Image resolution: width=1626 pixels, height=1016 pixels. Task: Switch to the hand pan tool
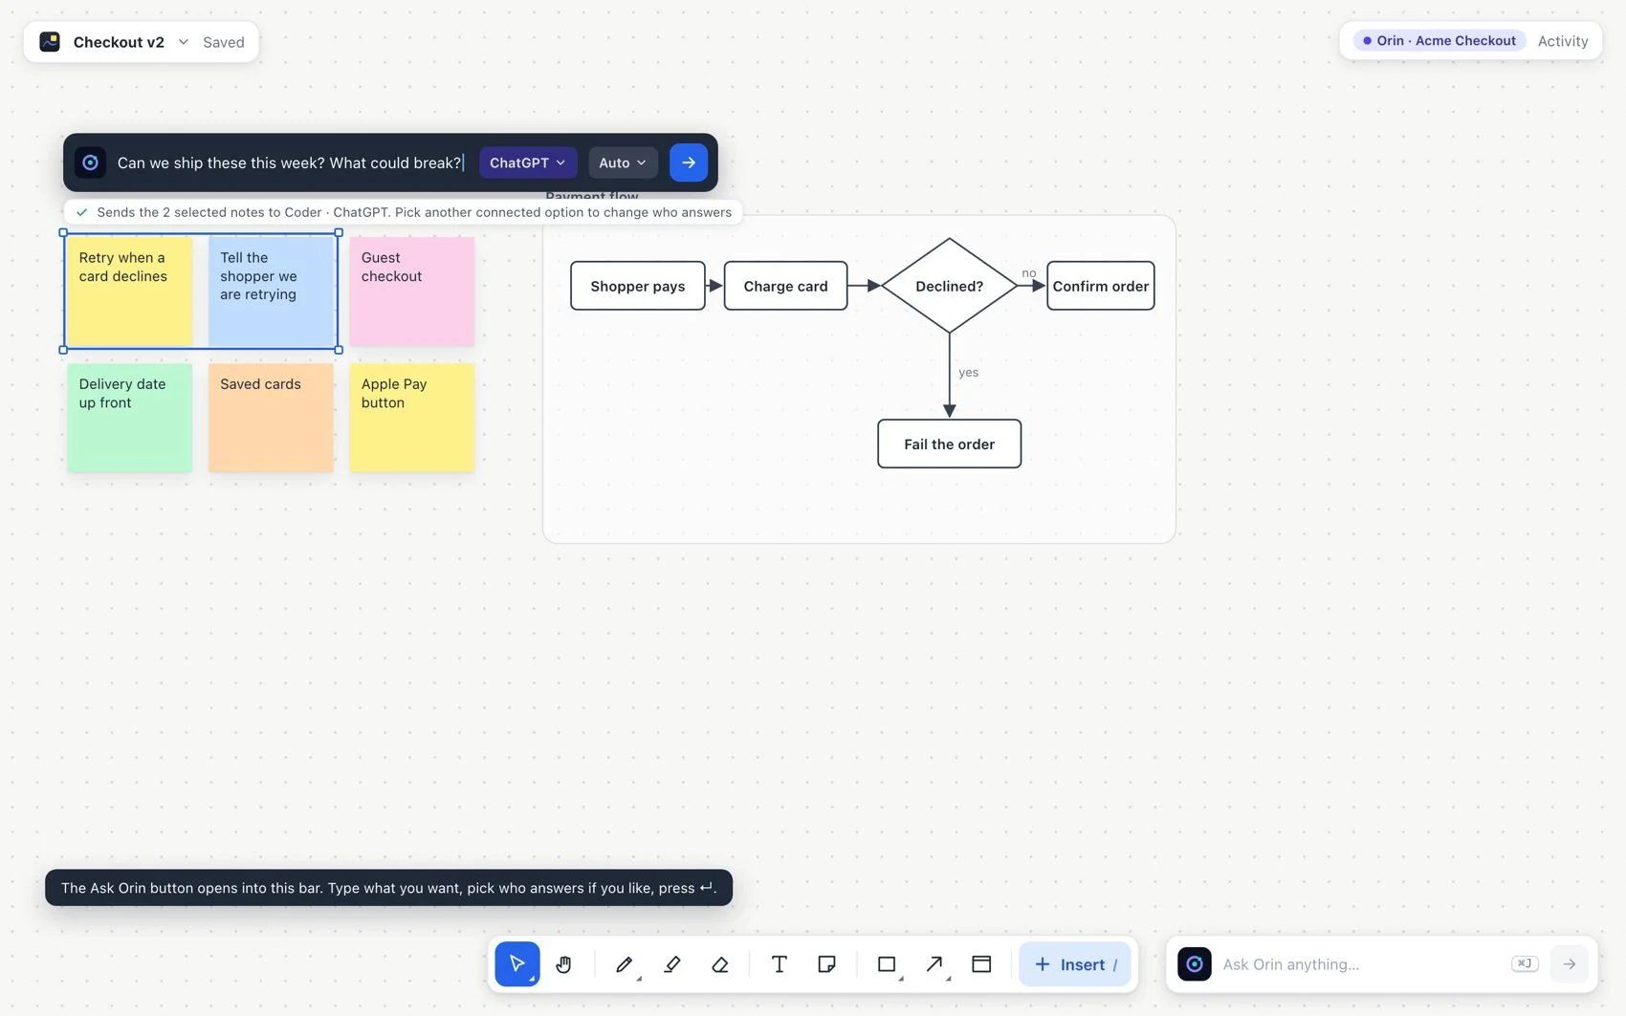pyautogui.click(x=563, y=963)
